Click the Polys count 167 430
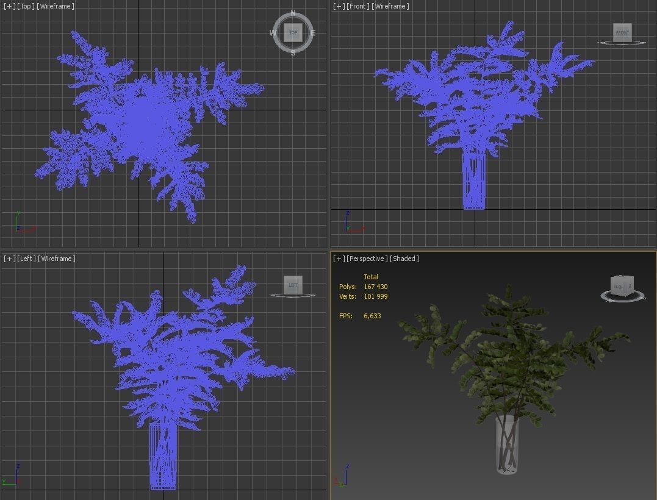The image size is (657, 500). (x=375, y=287)
